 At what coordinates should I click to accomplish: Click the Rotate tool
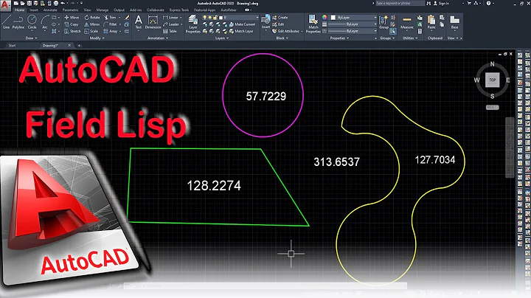pos(92,17)
